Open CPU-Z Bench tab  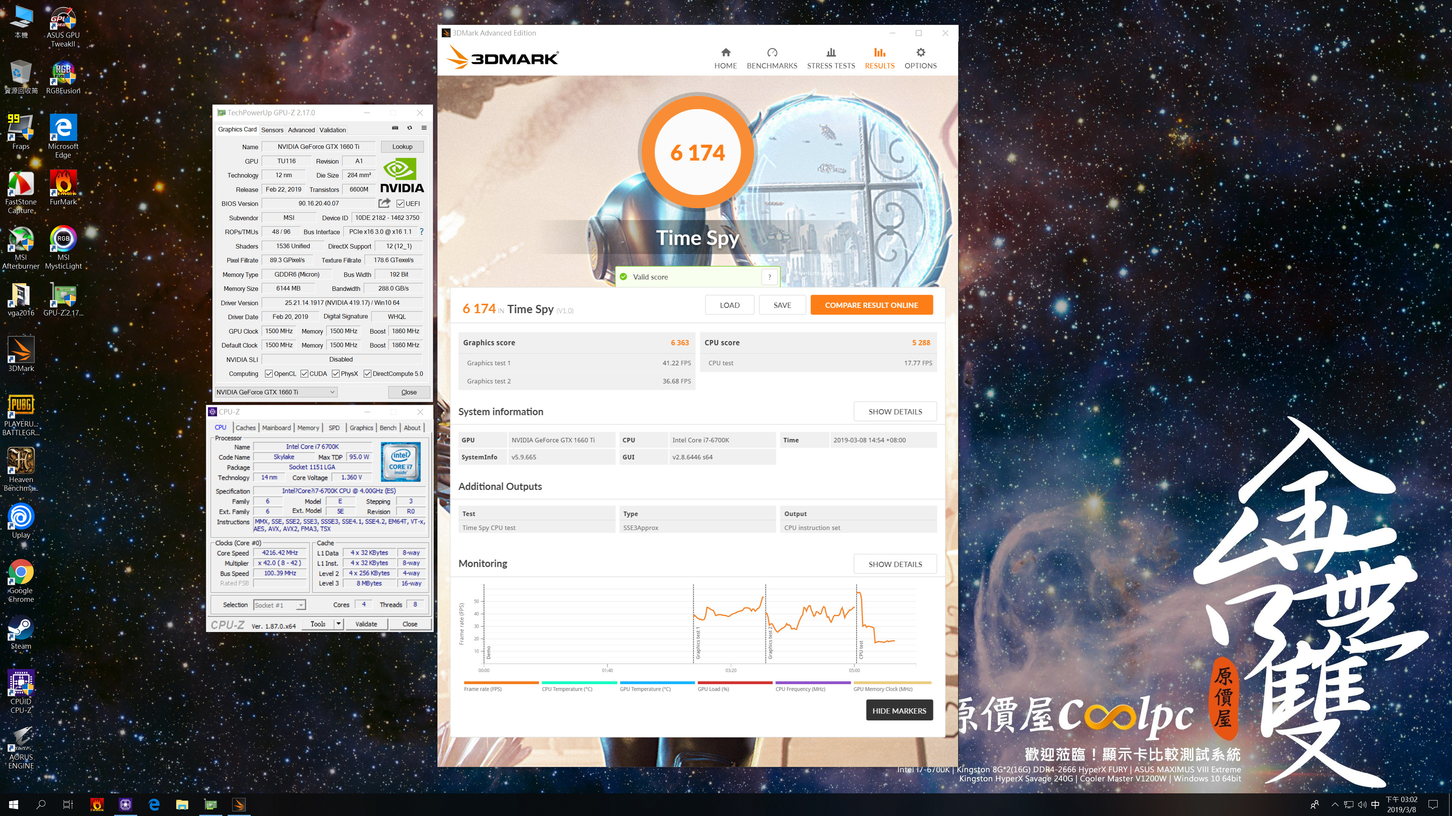click(x=388, y=427)
